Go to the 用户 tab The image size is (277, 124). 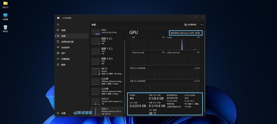pyautogui.click(x=72, y=53)
